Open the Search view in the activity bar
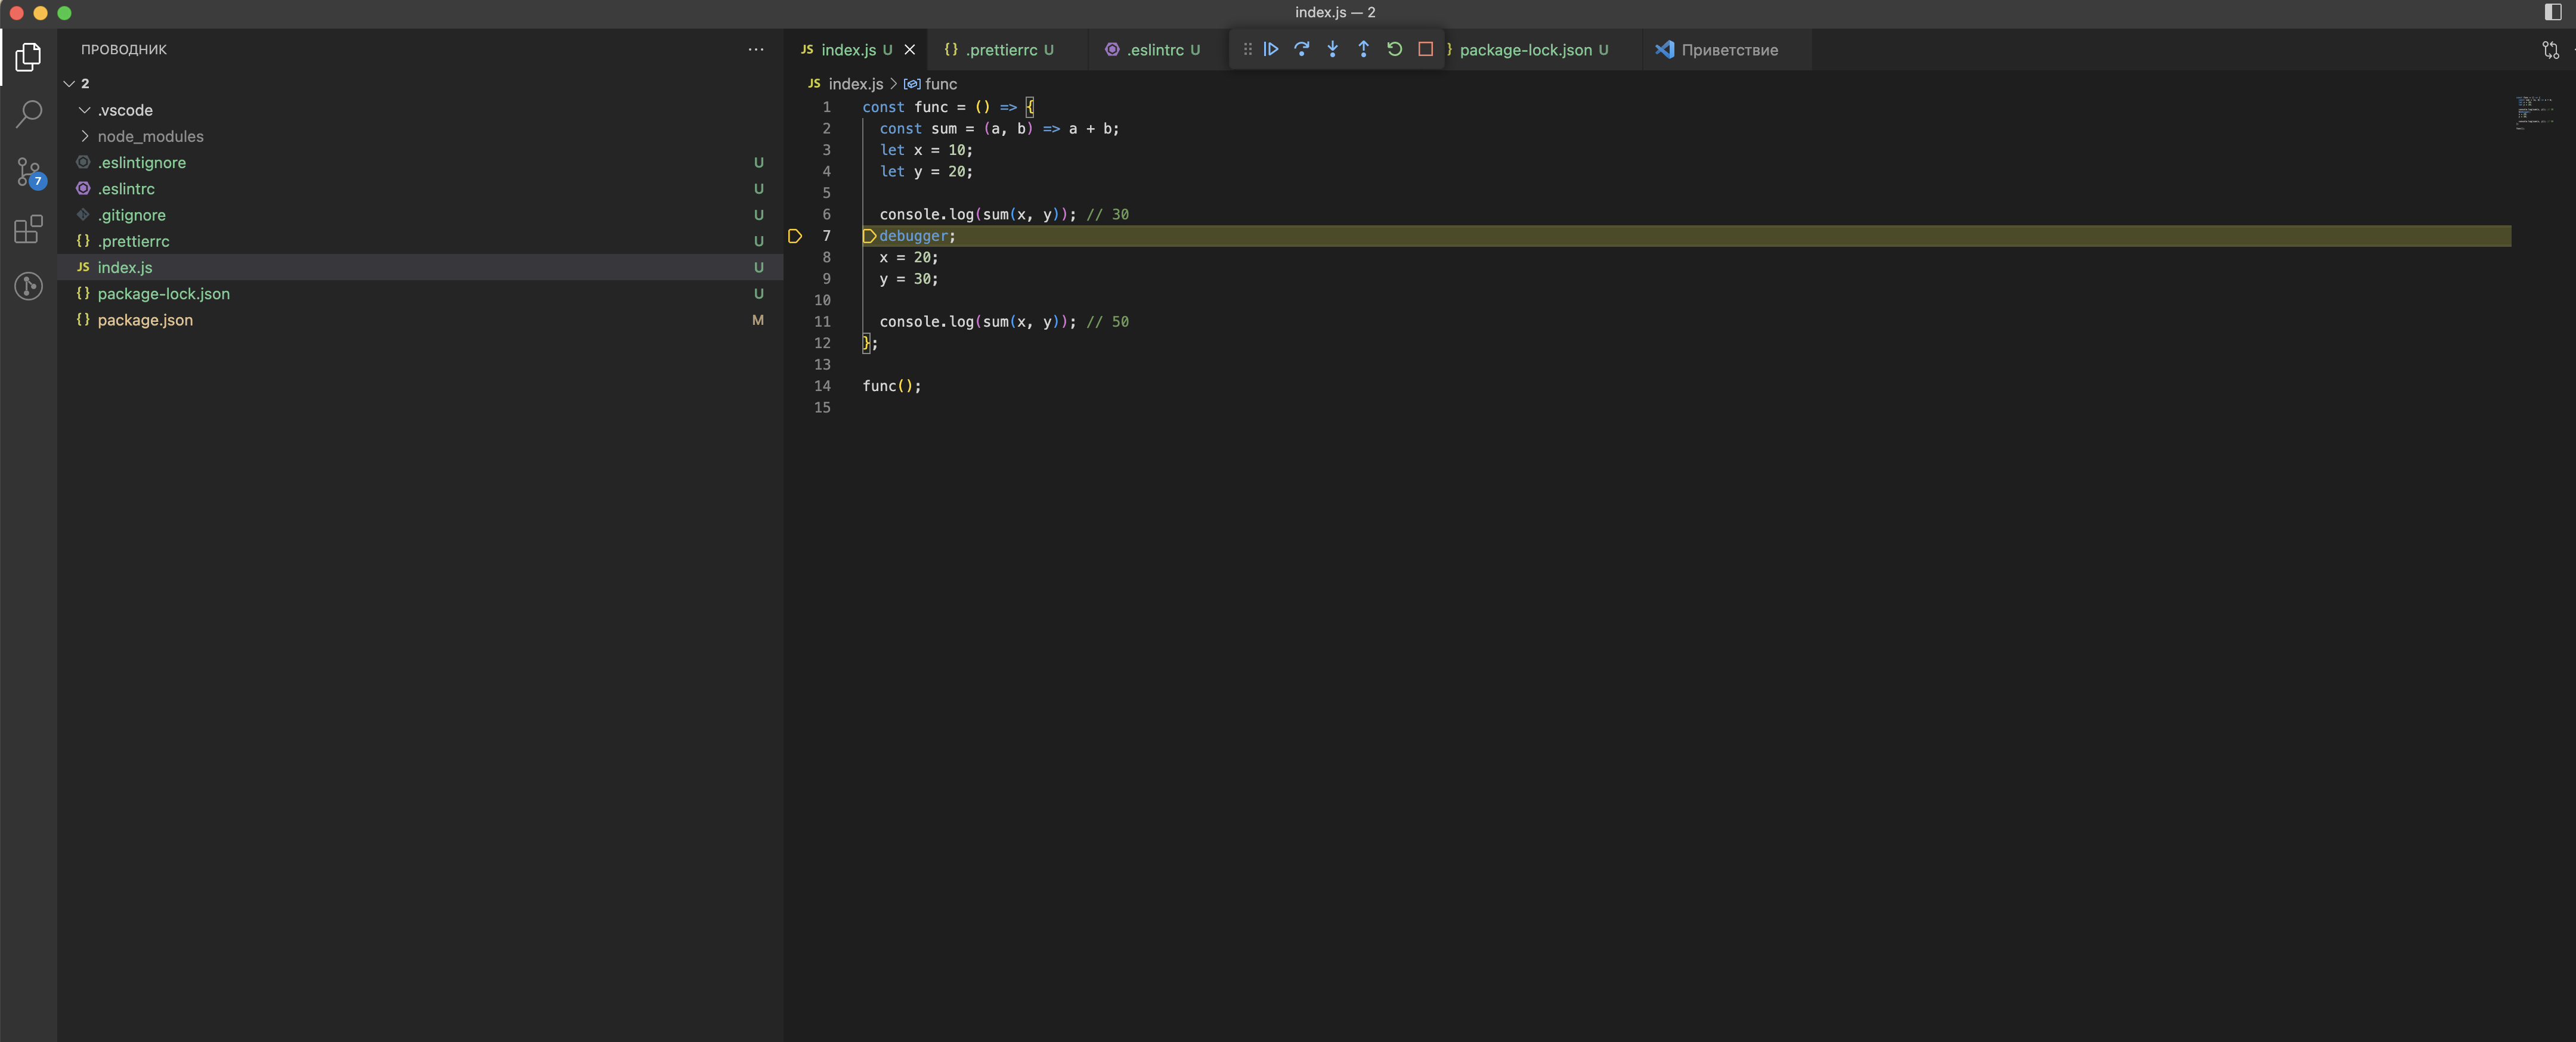 point(28,114)
